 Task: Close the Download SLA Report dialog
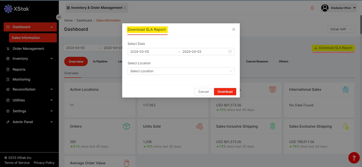233,30
